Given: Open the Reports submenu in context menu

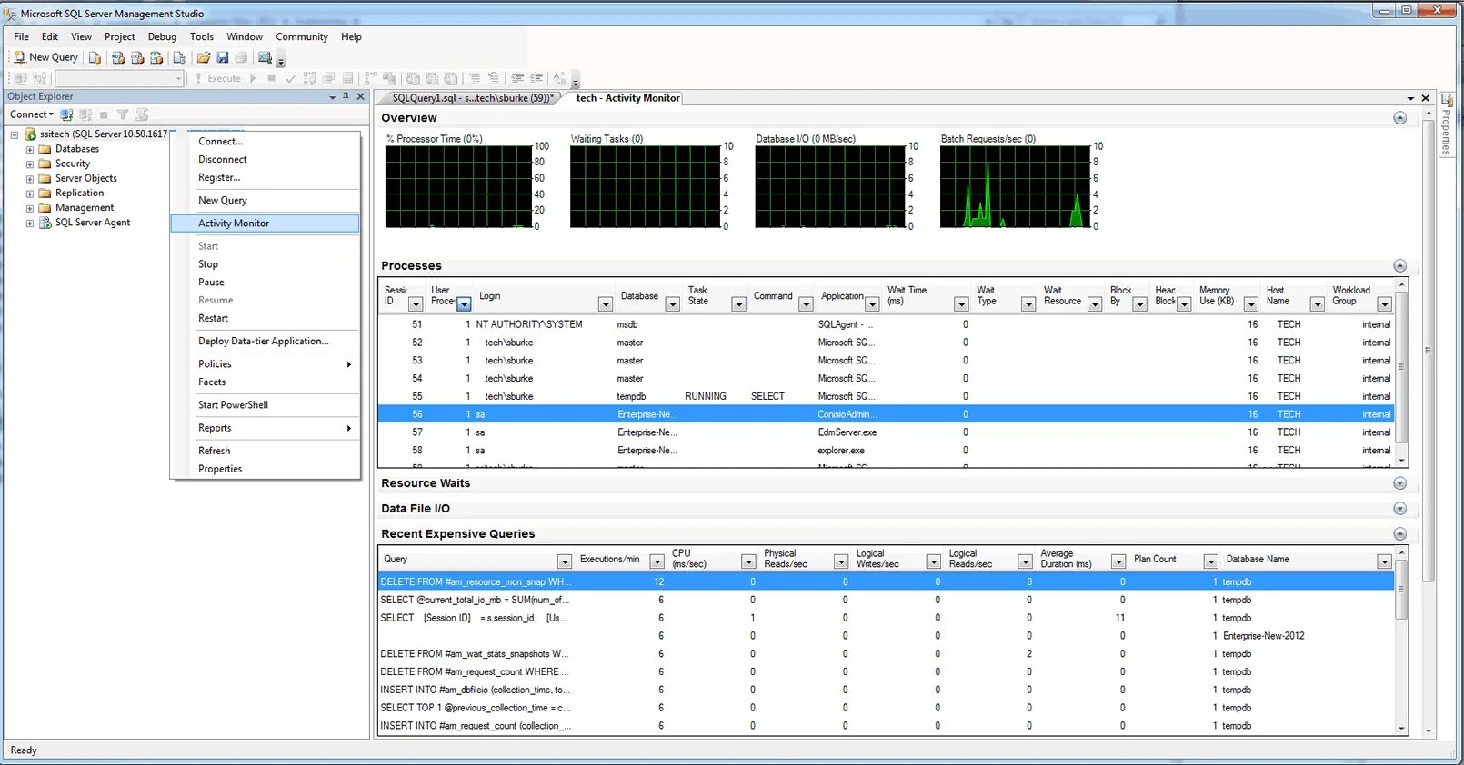Looking at the screenshot, I should pyautogui.click(x=265, y=428).
